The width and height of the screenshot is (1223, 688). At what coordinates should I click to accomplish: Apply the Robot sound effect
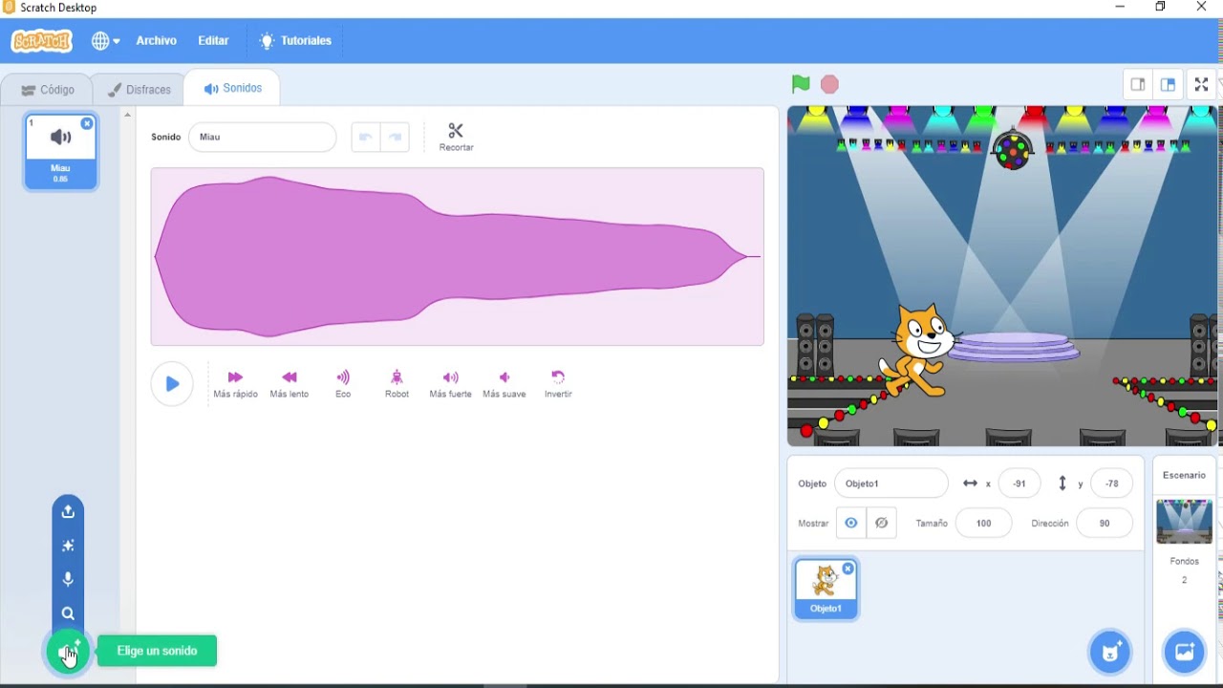point(397,383)
